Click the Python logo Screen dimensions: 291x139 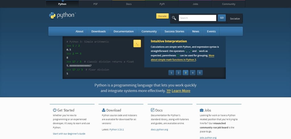[62, 15]
